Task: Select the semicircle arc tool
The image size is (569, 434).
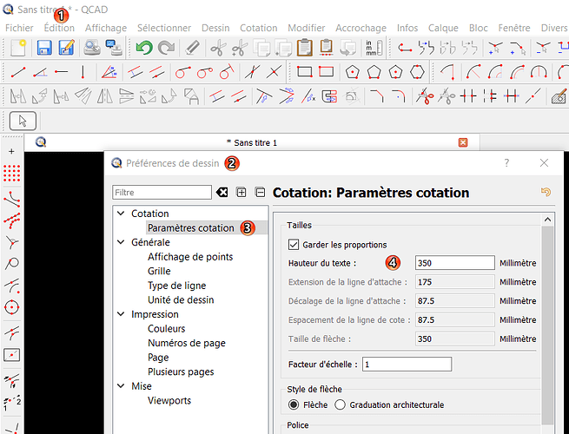Action: click(539, 72)
